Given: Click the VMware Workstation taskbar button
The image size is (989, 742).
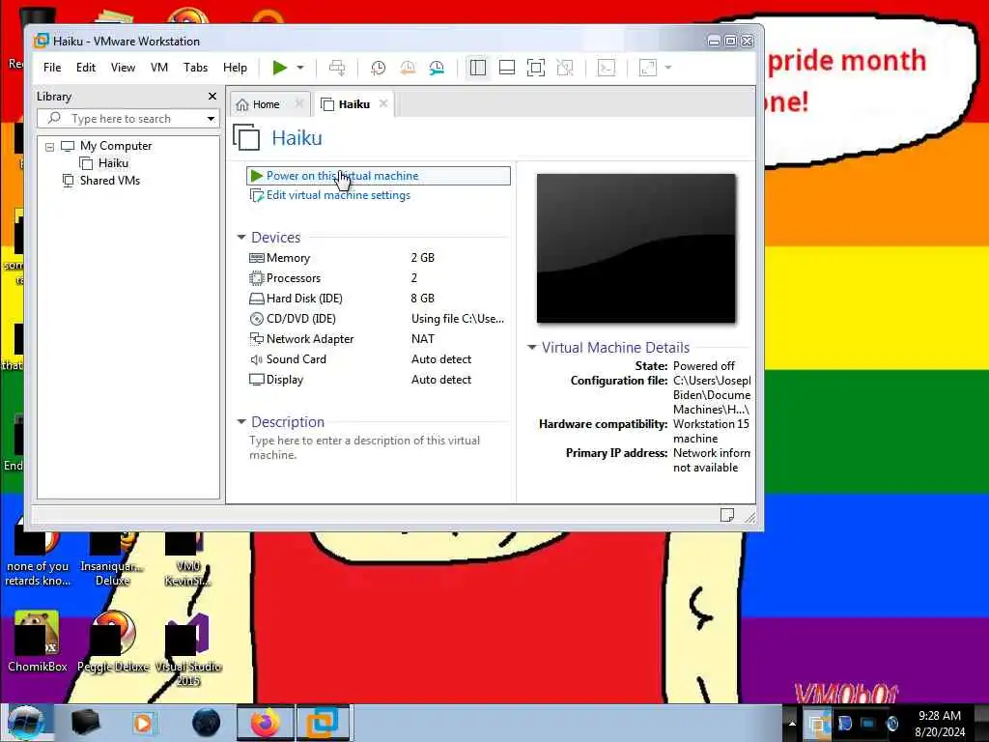Looking at the screenshot, I should (x=323, y=723).
